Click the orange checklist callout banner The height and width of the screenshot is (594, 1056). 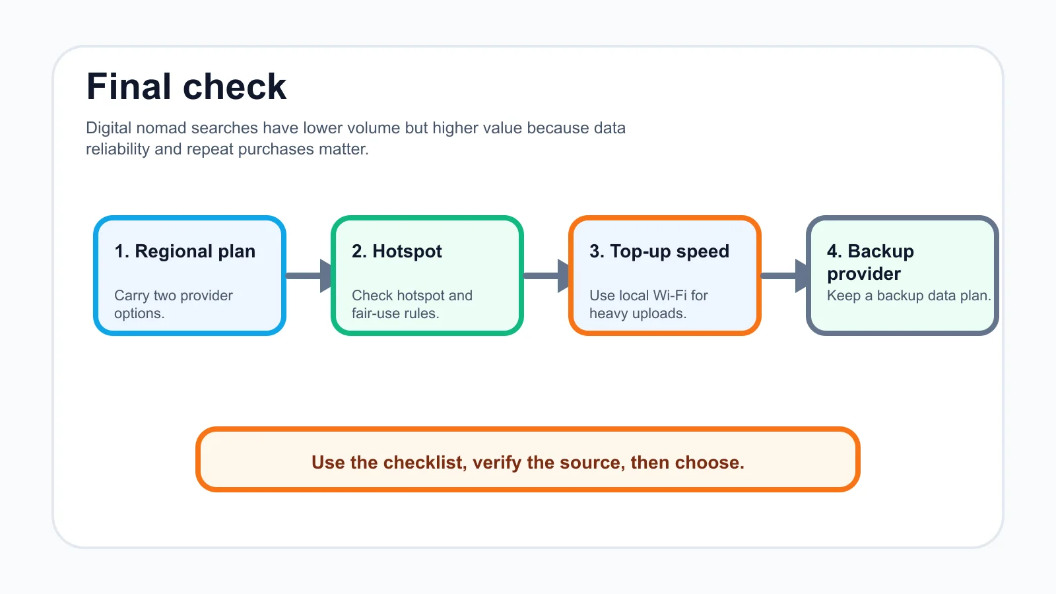(528, 459)
